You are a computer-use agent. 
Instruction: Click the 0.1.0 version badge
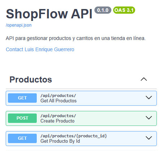[x=103, y=10]
